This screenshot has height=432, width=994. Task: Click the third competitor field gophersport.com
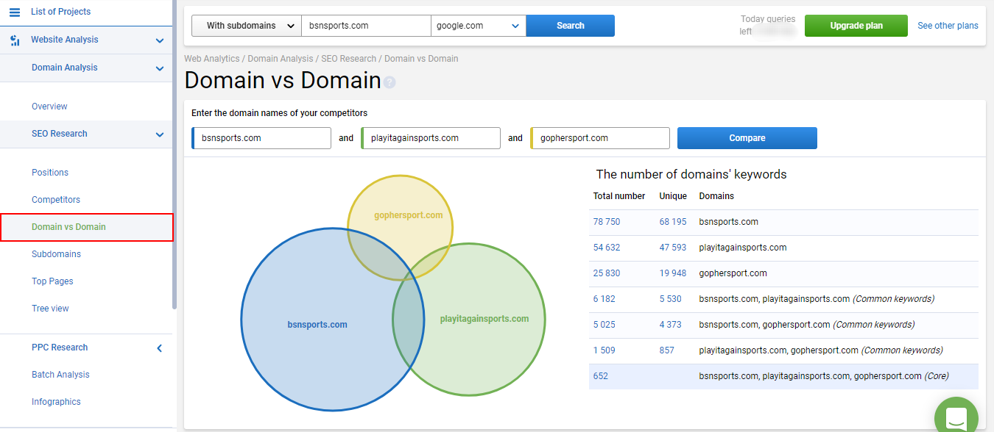point(600,138)
